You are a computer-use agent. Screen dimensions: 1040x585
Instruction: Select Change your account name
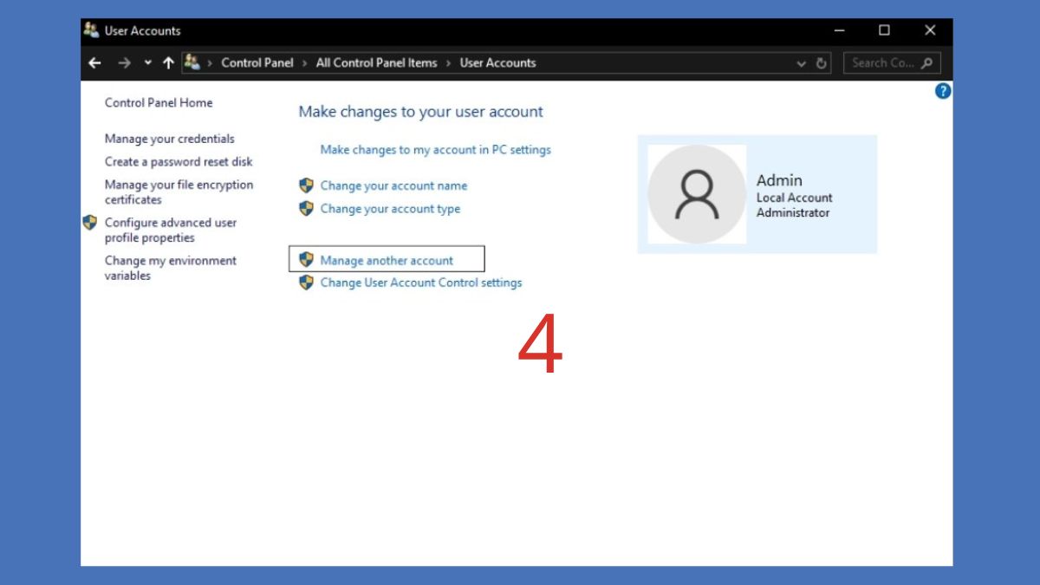[393, 185]
